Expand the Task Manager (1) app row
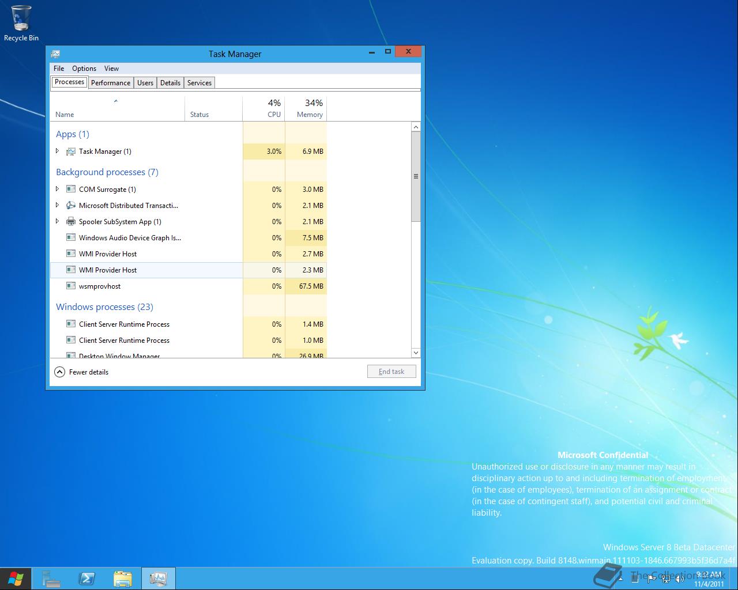Screen dimensions: 738x590 click(x=57, y=151)
